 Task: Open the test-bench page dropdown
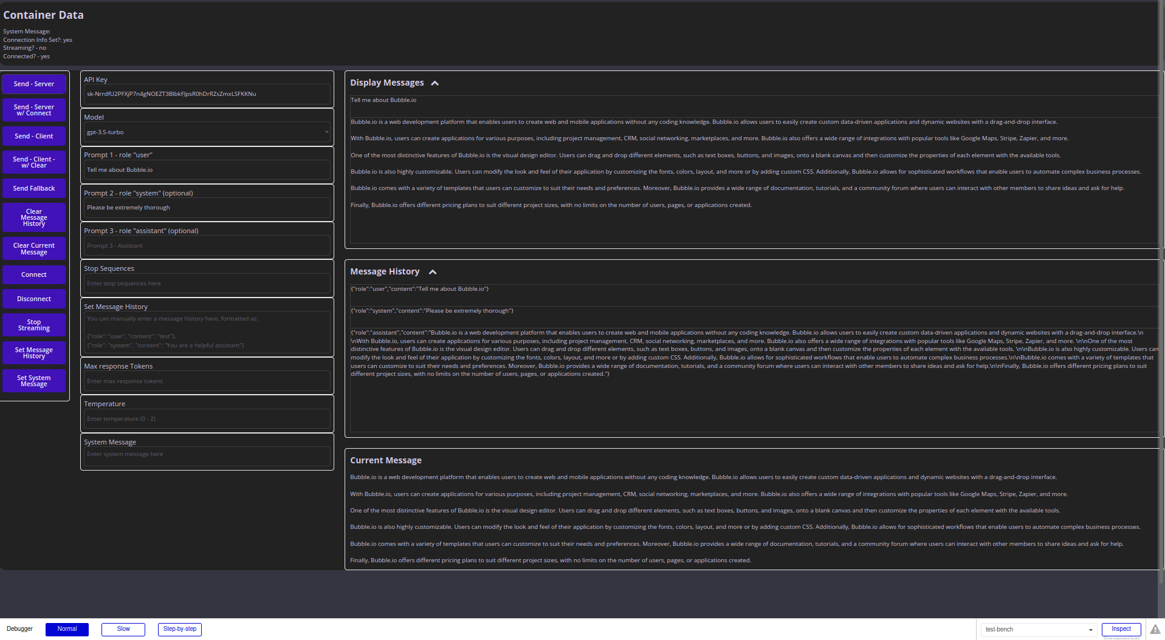[1037, 629]
